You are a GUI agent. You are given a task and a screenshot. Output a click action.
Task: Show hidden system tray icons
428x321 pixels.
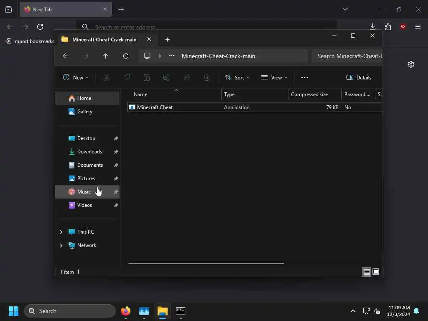pyautogui.click(x=353, y=311)
